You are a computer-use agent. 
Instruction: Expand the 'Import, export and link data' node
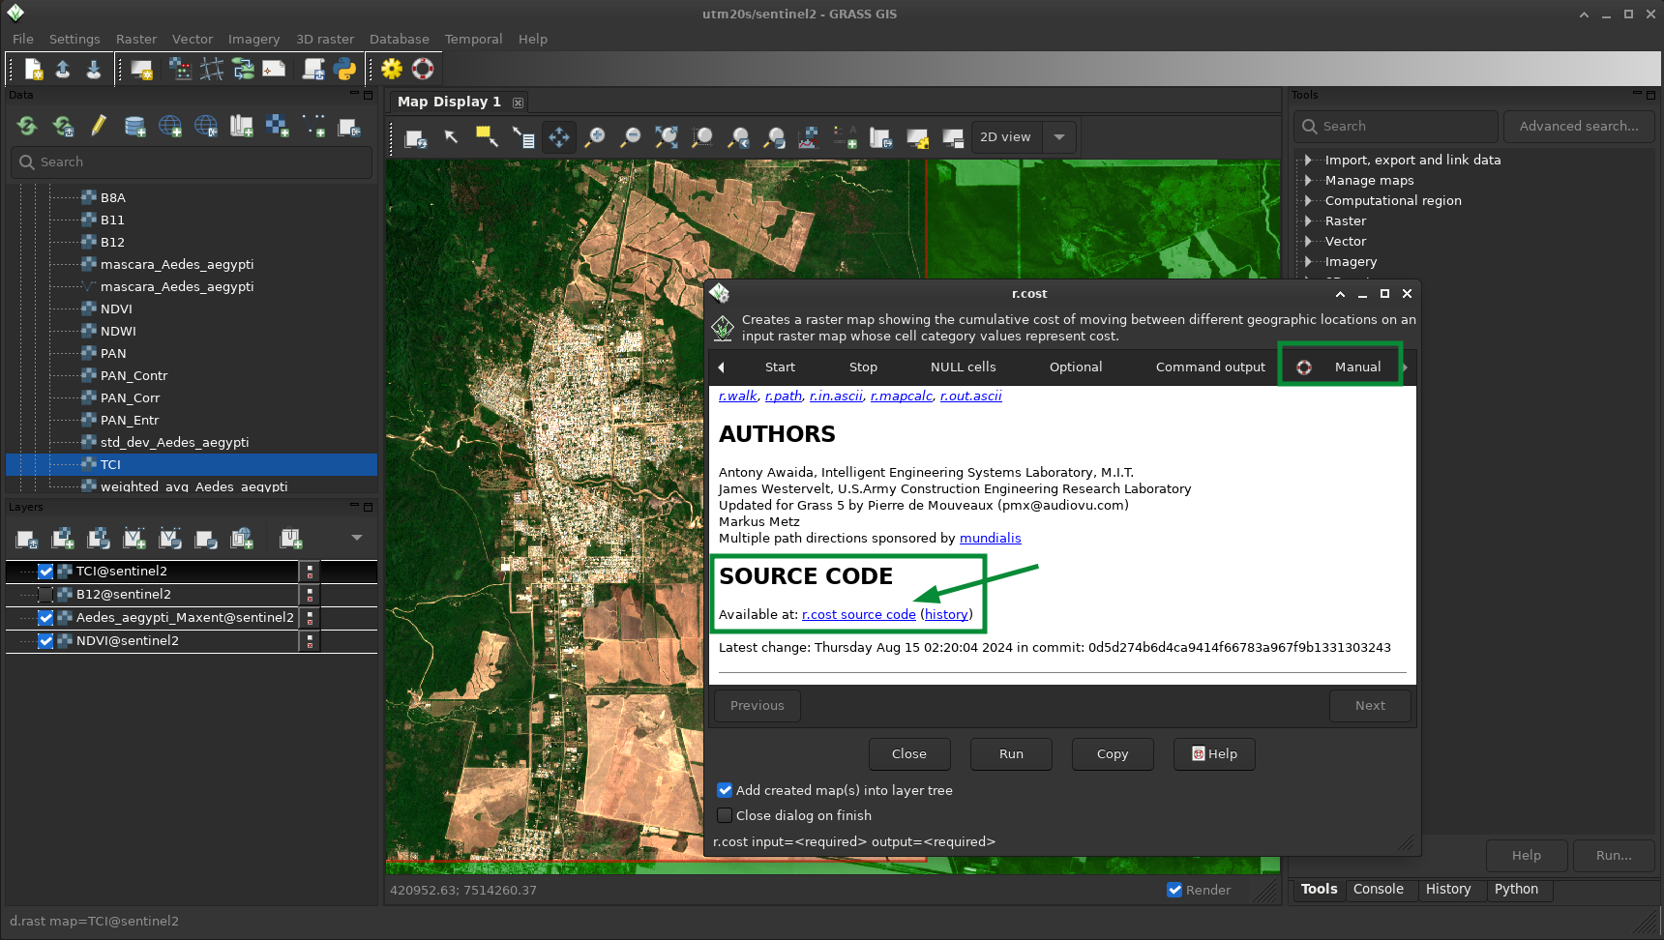tap(1308, 161)
